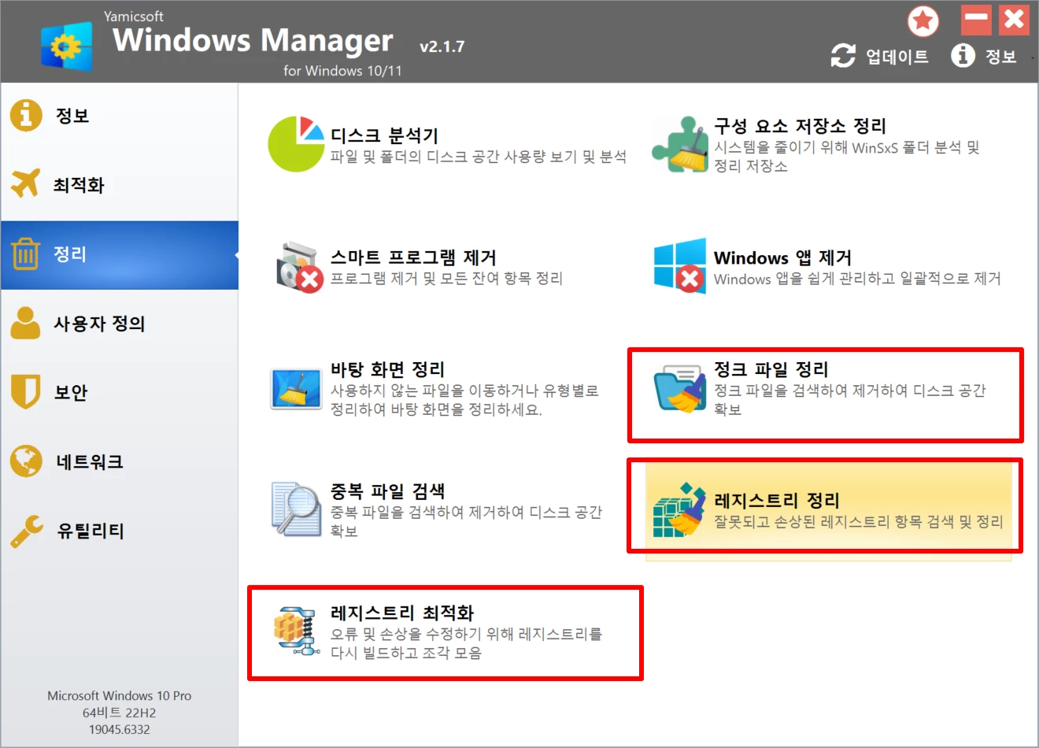Close the Windows Manager window
The image size is (1039, 748).
[1015, 20]
